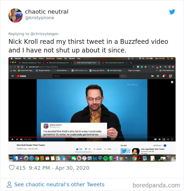Viewport: 184px width, 191px height.
Task: Click the like heart on the tweet
Action: [x=12, y=168]
